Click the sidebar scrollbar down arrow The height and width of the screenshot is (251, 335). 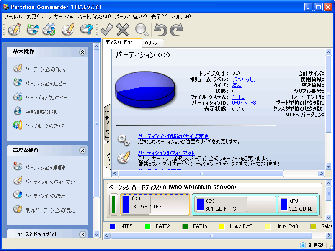[x=97, y=235]
